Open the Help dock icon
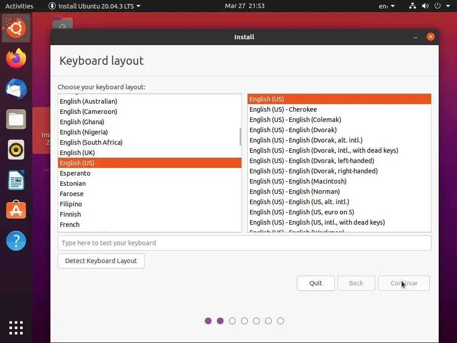 (16, 241)
